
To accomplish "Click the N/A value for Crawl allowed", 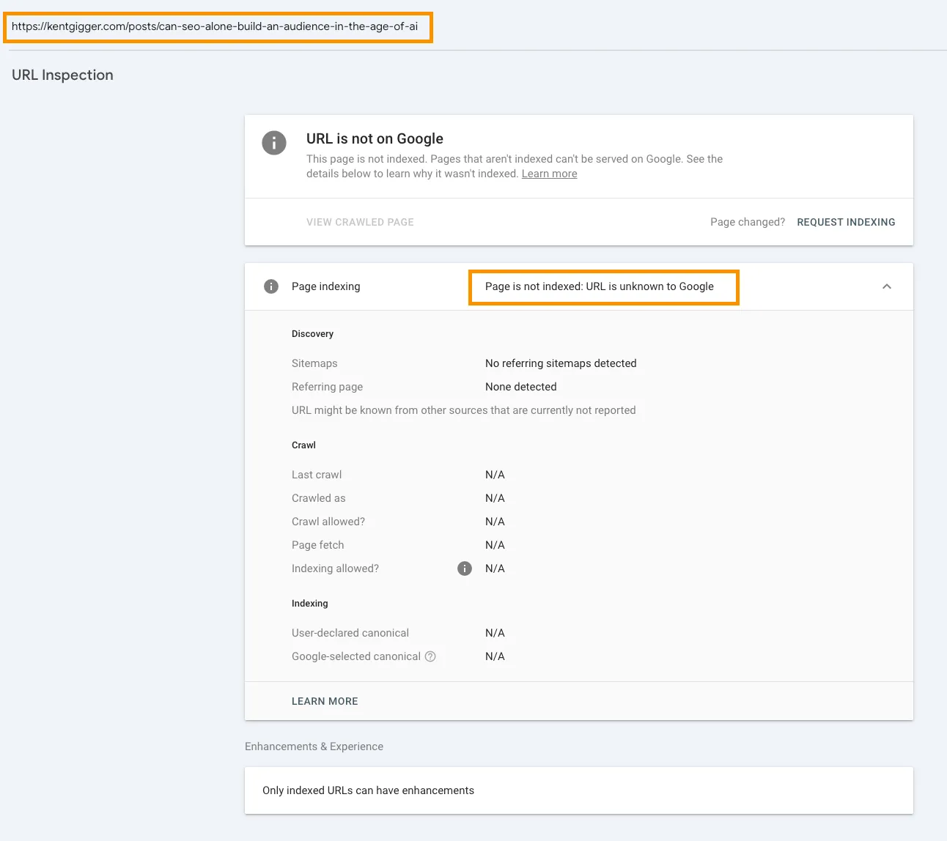I will click(495, 522).
